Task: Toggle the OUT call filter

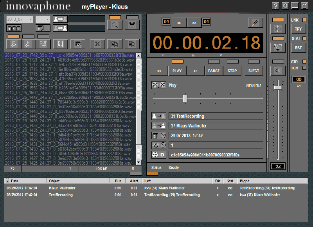Action: (x=43, y=44)
